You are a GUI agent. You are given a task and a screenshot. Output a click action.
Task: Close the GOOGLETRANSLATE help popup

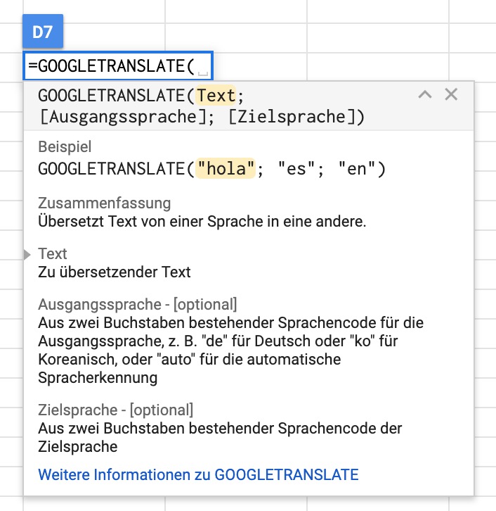click(x=451, y=94)
